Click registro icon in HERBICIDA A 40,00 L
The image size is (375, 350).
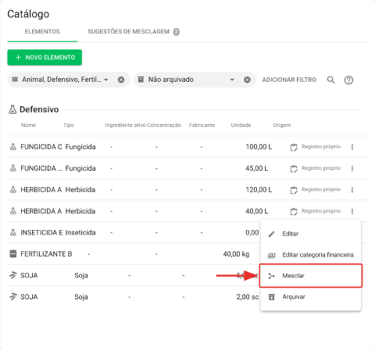pyautogui.click(x=294, y=211)
